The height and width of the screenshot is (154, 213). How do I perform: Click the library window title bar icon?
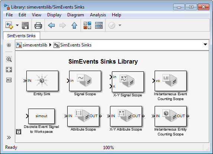click(7, 7)
